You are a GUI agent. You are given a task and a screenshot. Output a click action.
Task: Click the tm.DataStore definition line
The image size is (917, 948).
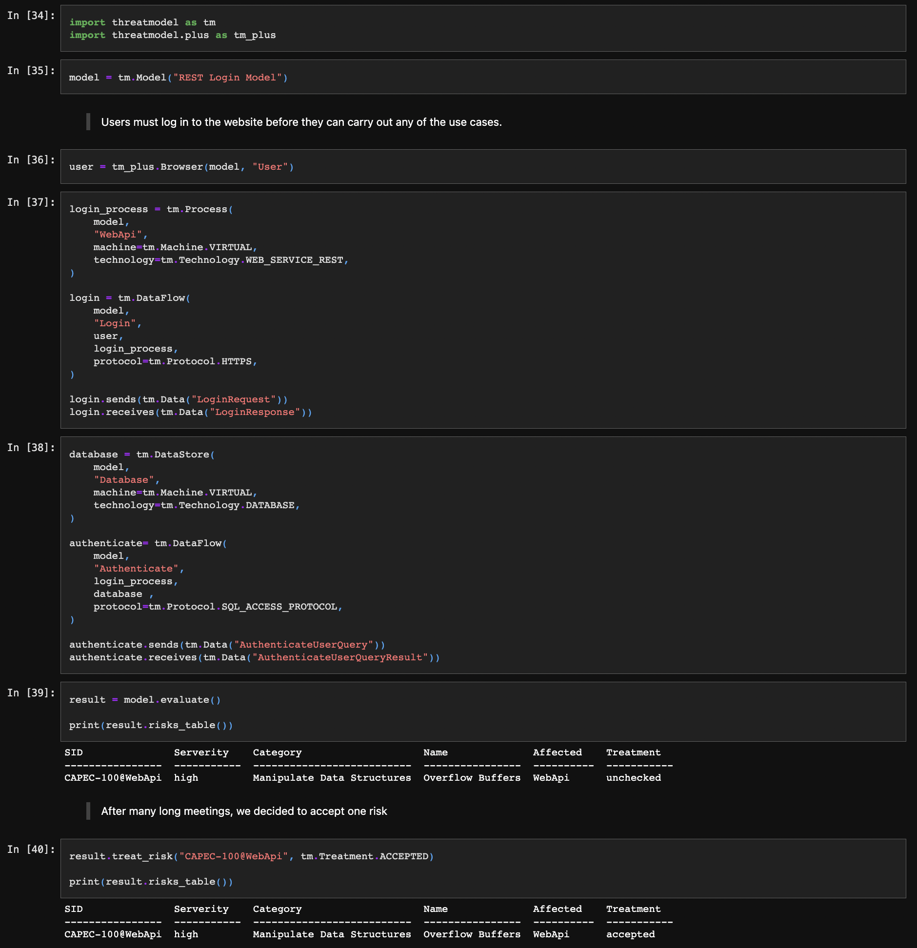(141, 454)
